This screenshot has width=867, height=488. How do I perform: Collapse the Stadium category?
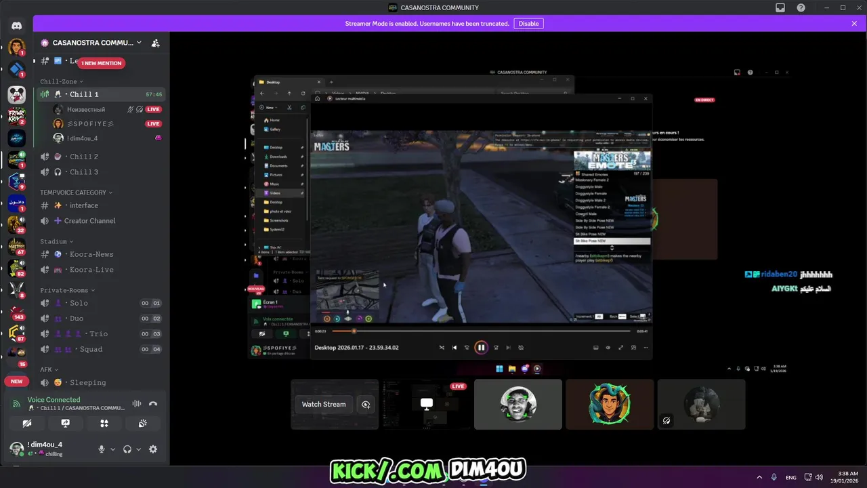[56, 241]
